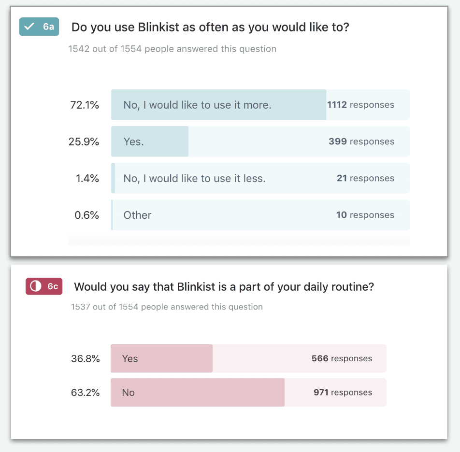This screenshot has width=460, height=452.
Task: Click the half-circle icon in 6c badge
Action: [x=36, y=286]
